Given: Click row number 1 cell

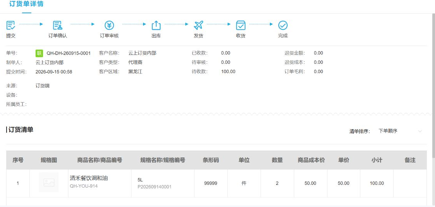Looking at the screenshot, I should coord(18,183).
